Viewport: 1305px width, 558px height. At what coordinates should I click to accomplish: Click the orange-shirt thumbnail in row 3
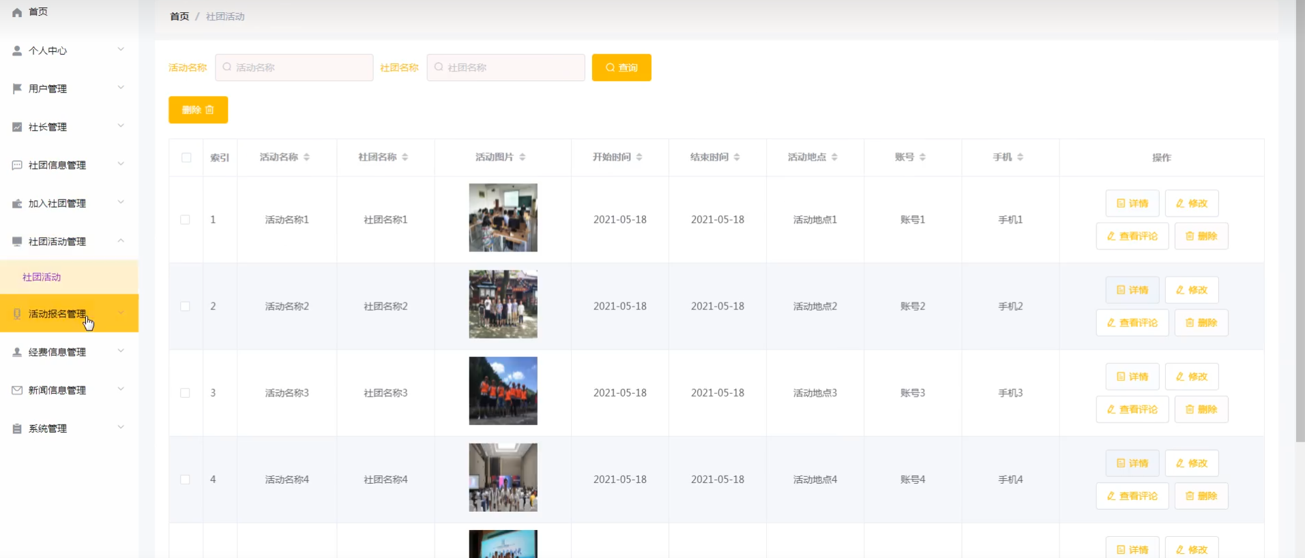pyautogui.click(x=503, y=390)
